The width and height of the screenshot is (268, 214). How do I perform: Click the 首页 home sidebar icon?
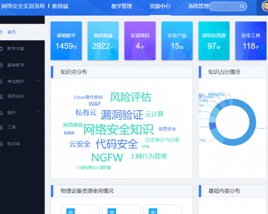[x=1, y=32]
